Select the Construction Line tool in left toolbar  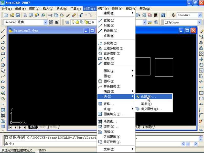pyautogui.click(x=3, y=37)
